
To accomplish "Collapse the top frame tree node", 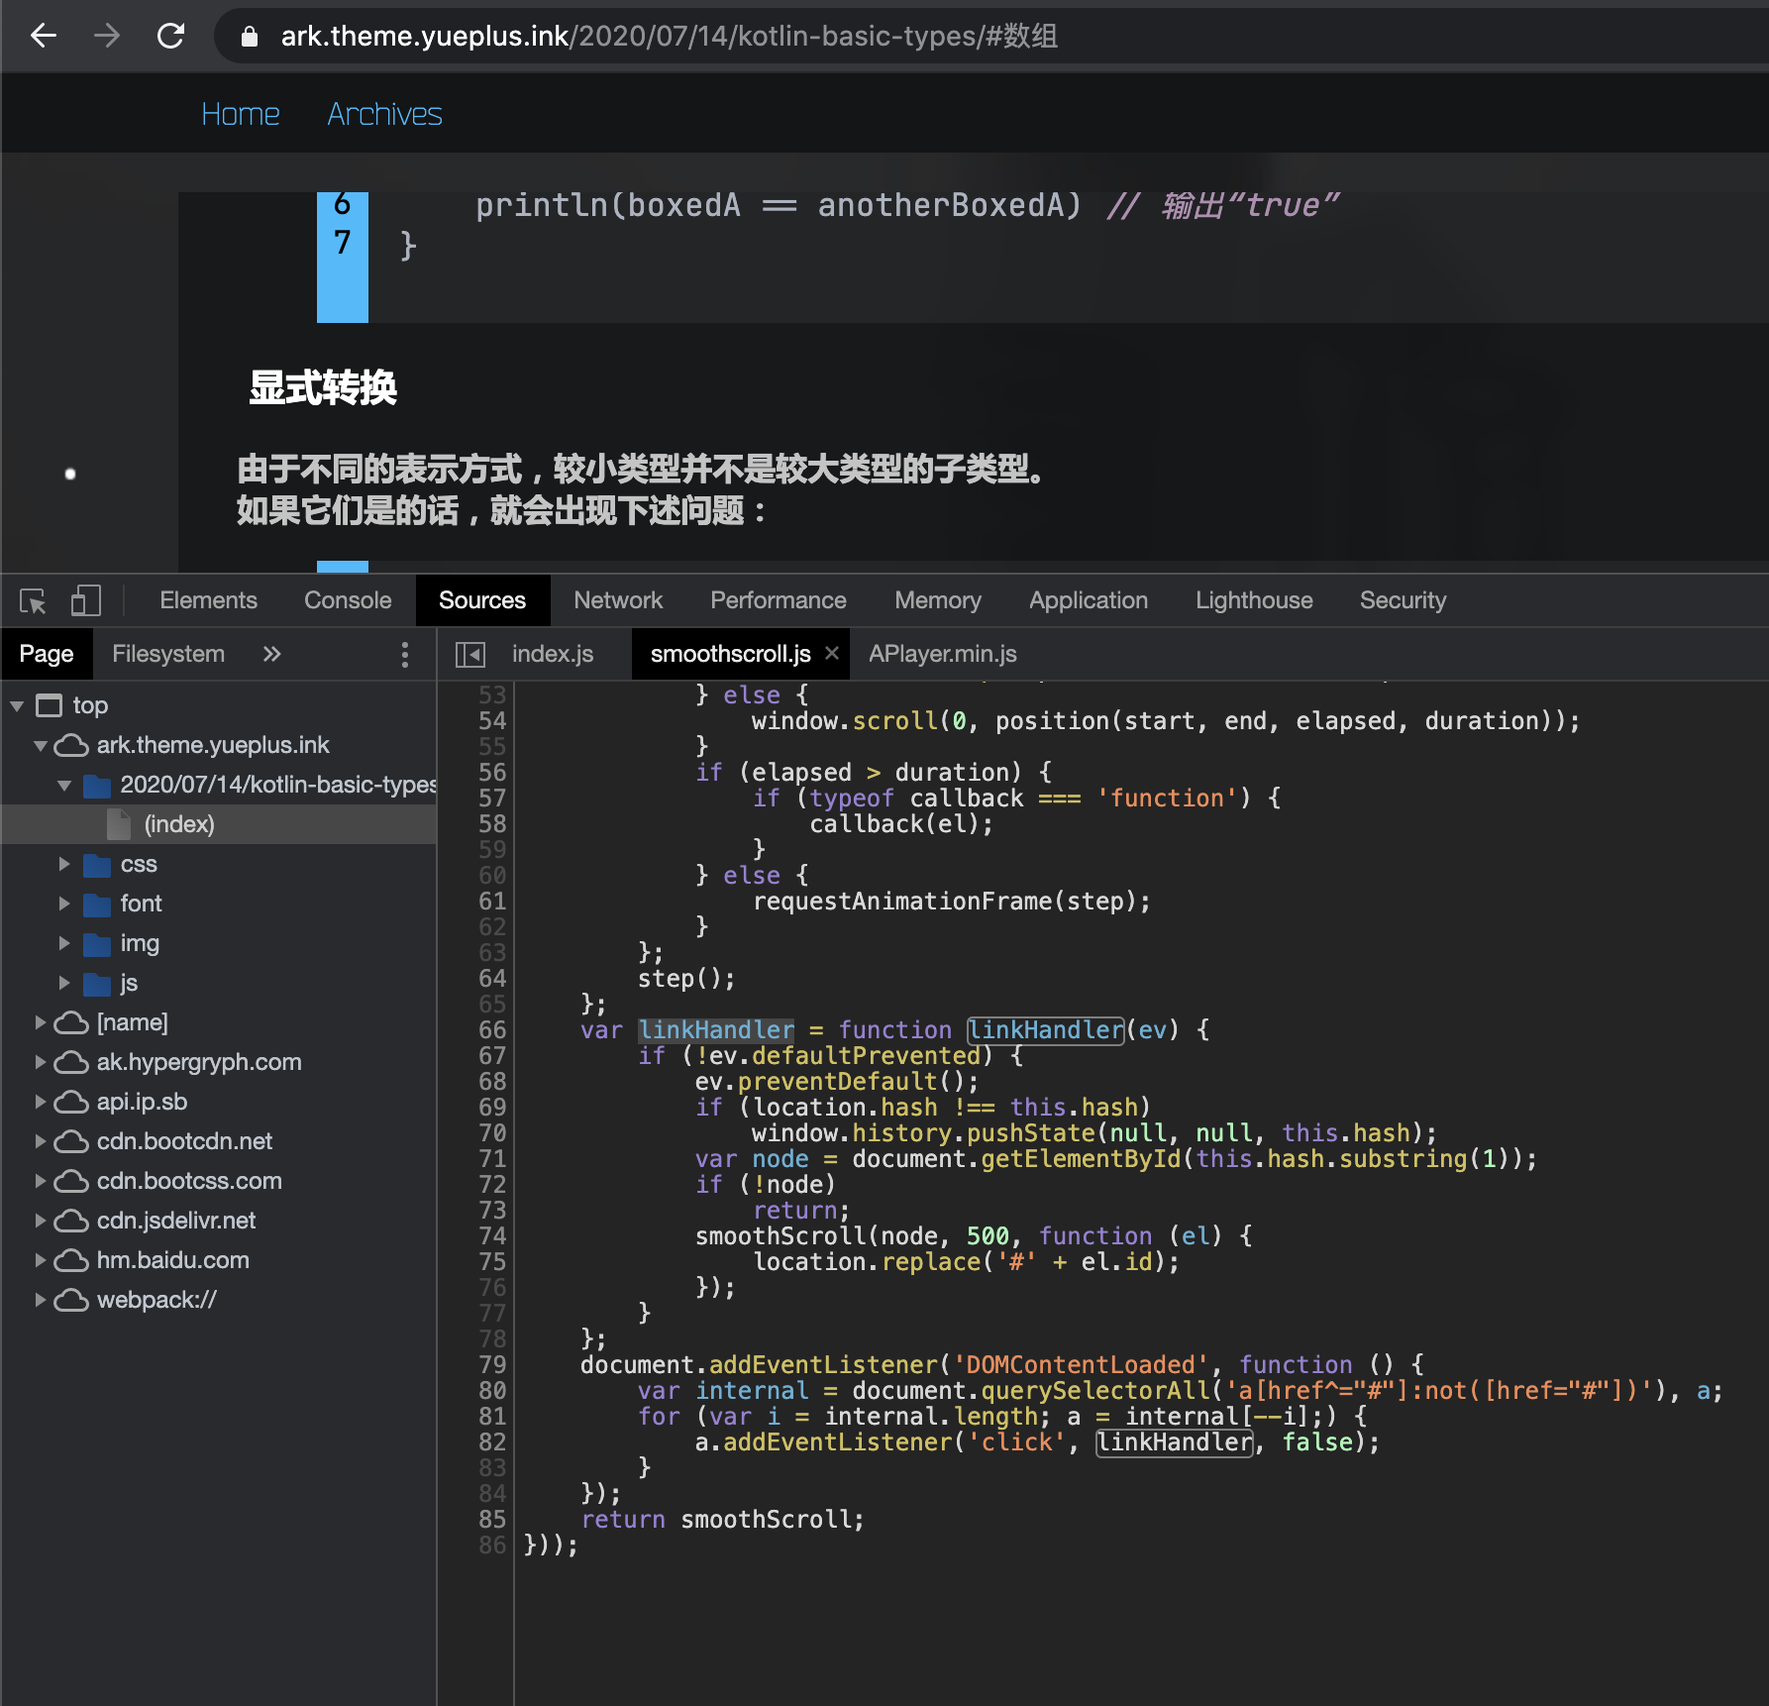I will [17, 705].
